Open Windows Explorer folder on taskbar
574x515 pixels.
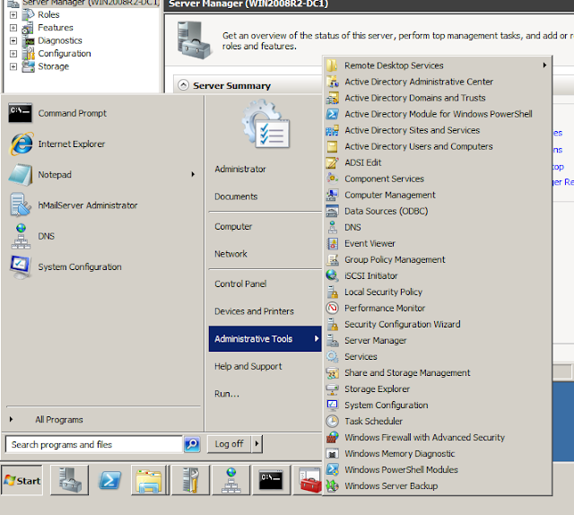[149, 480]
